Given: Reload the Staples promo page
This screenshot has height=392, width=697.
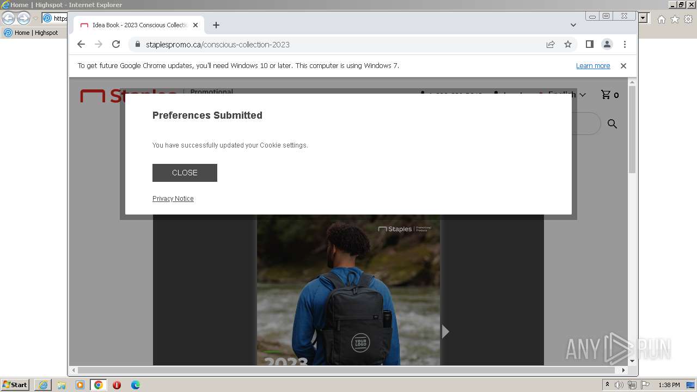Looking at the screenshot, I should 116,44.
